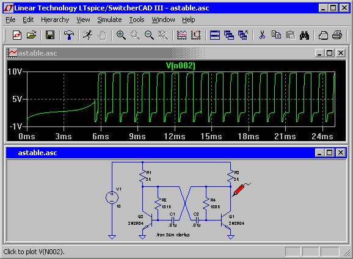Viewport: 353px width, 259px height.
Task: Click capacitor C2 in the schematic
Action: pos(197,220)
